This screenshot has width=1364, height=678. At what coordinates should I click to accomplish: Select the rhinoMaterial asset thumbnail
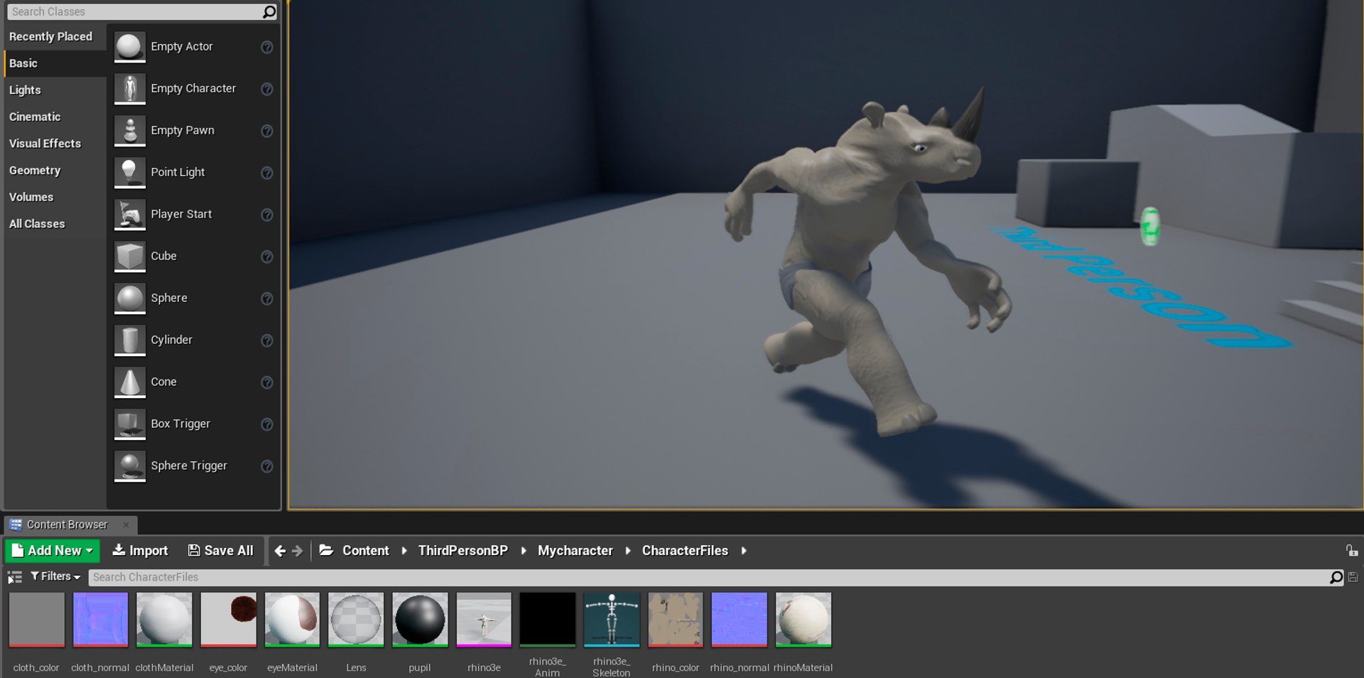(803, 620)
